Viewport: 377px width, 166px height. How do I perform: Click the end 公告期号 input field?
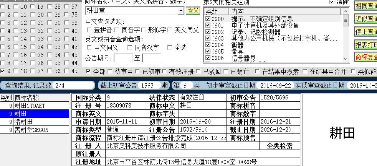pyautogui.click(x=152, y=58)
